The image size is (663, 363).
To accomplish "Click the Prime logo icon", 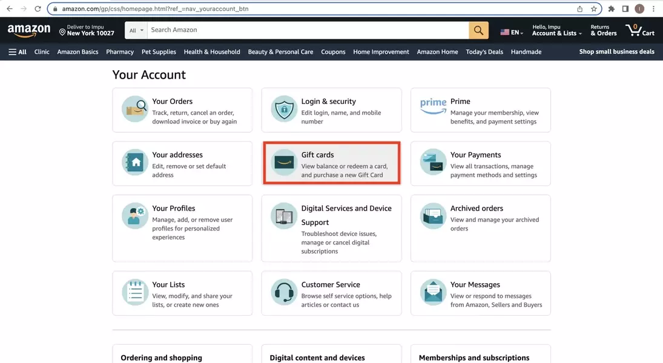I will [x=433, y=106].
